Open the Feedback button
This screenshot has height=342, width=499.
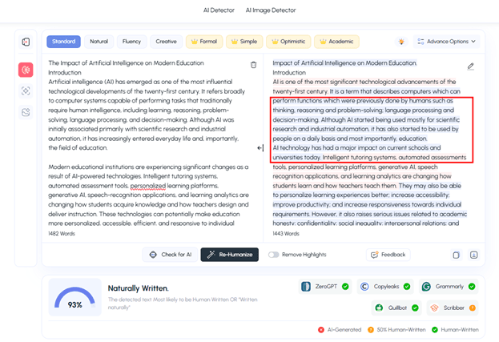click(388, 255)
